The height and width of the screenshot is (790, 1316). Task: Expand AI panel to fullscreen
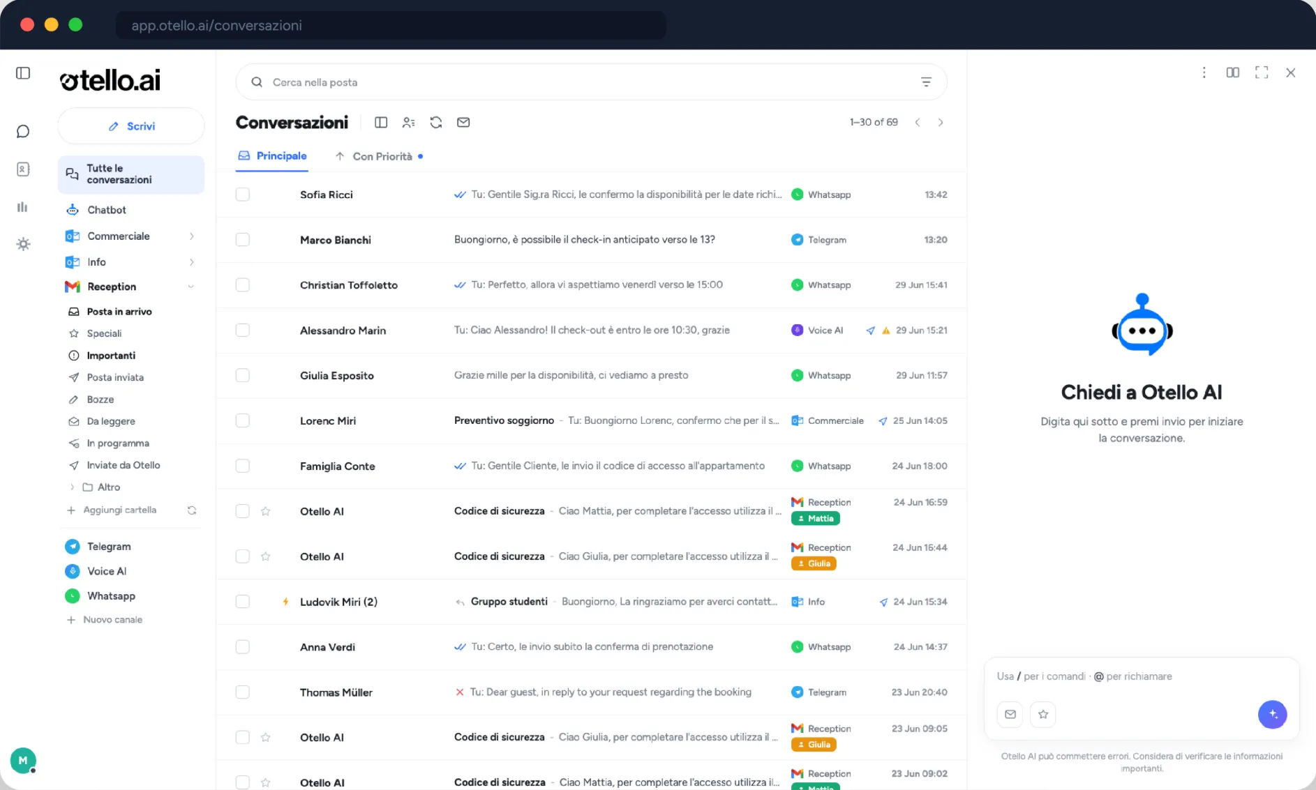[1262, 73]
